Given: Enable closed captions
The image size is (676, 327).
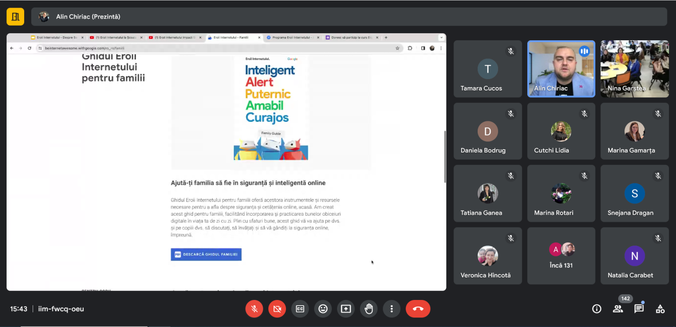Looking at the screenshot, I should (x=300, y=309).
